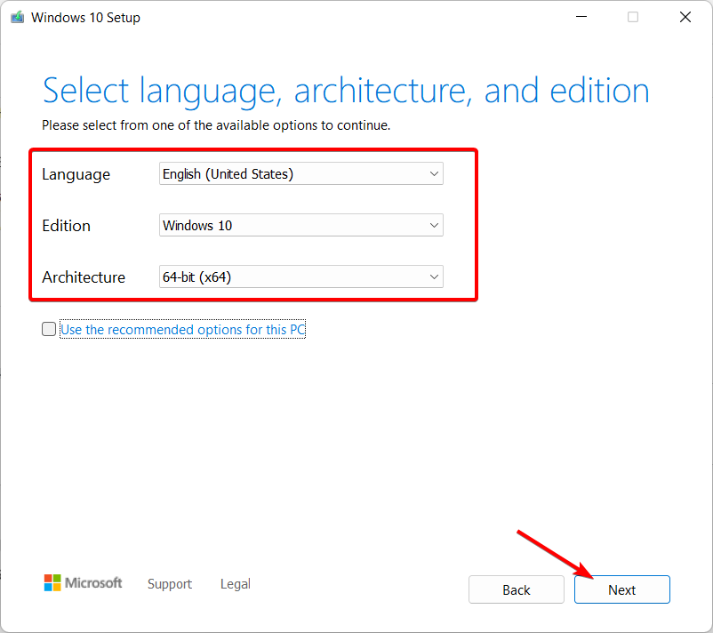Click the Architecture dropdown chevron arrow
The width and height of the screenshot is (713, 633).
tap(434, 276)
